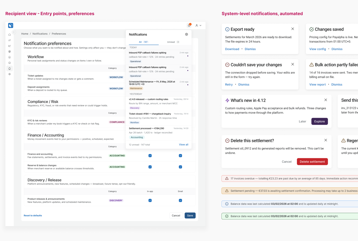
Task: Click View config on Changes saved
Action: pos(318,49)
